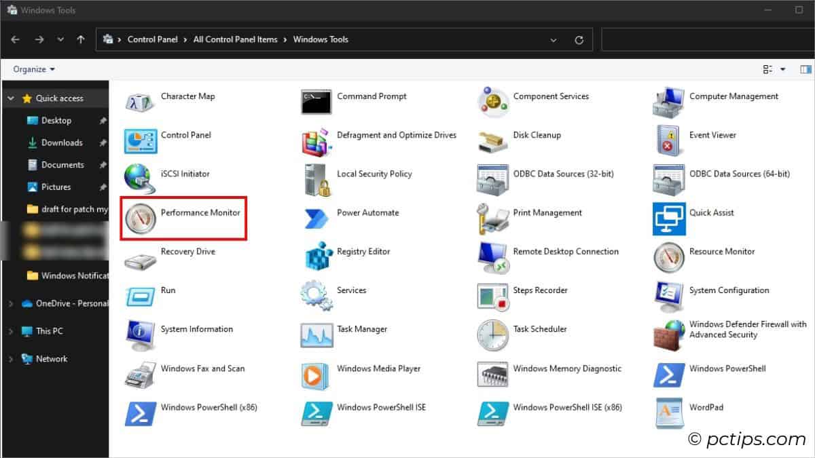Click All Control Panel Items breadcrumb
The image size is (815, 458).
tap(235, 39)
